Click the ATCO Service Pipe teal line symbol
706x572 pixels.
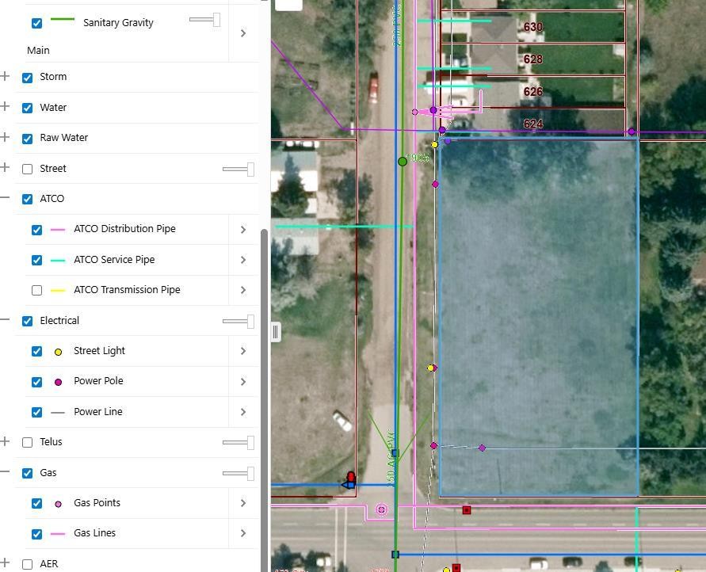tap(57, 260)
